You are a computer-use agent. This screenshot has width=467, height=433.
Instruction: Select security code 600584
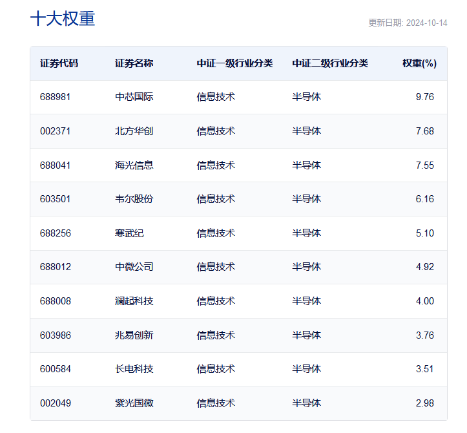(x=56, y=369)
